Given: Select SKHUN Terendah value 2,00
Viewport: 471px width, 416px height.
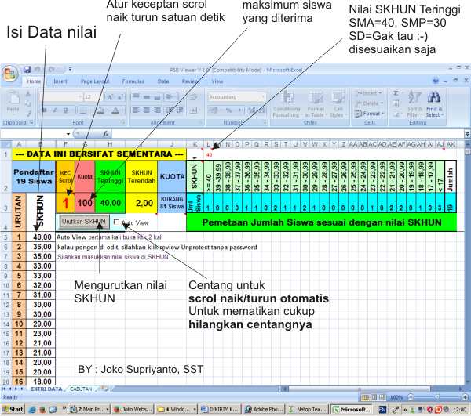Looking at the screenshot, I should point(141,203).
